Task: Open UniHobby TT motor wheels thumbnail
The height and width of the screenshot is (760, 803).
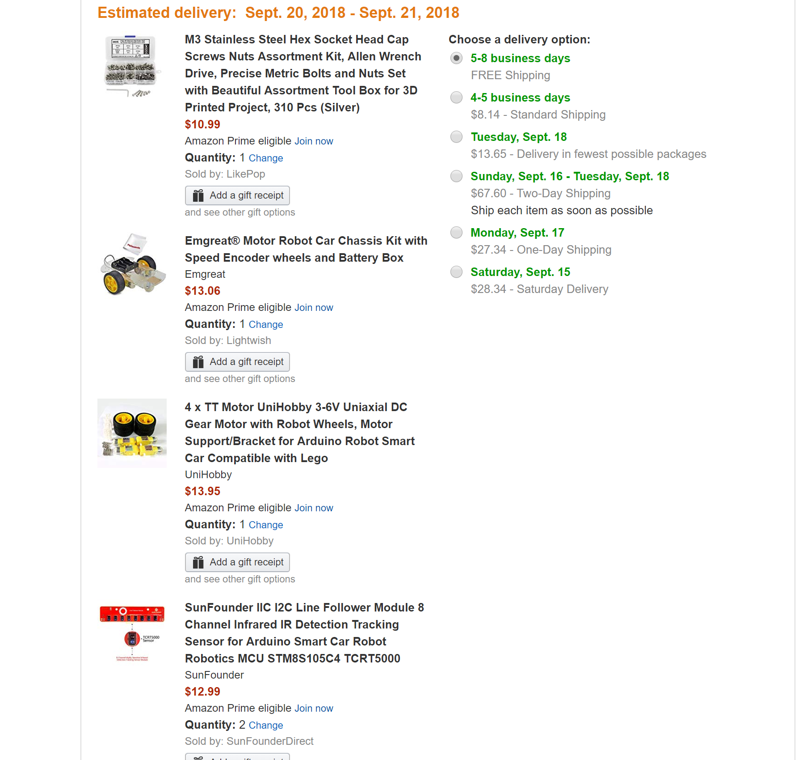Action: (x=132, y=433)
